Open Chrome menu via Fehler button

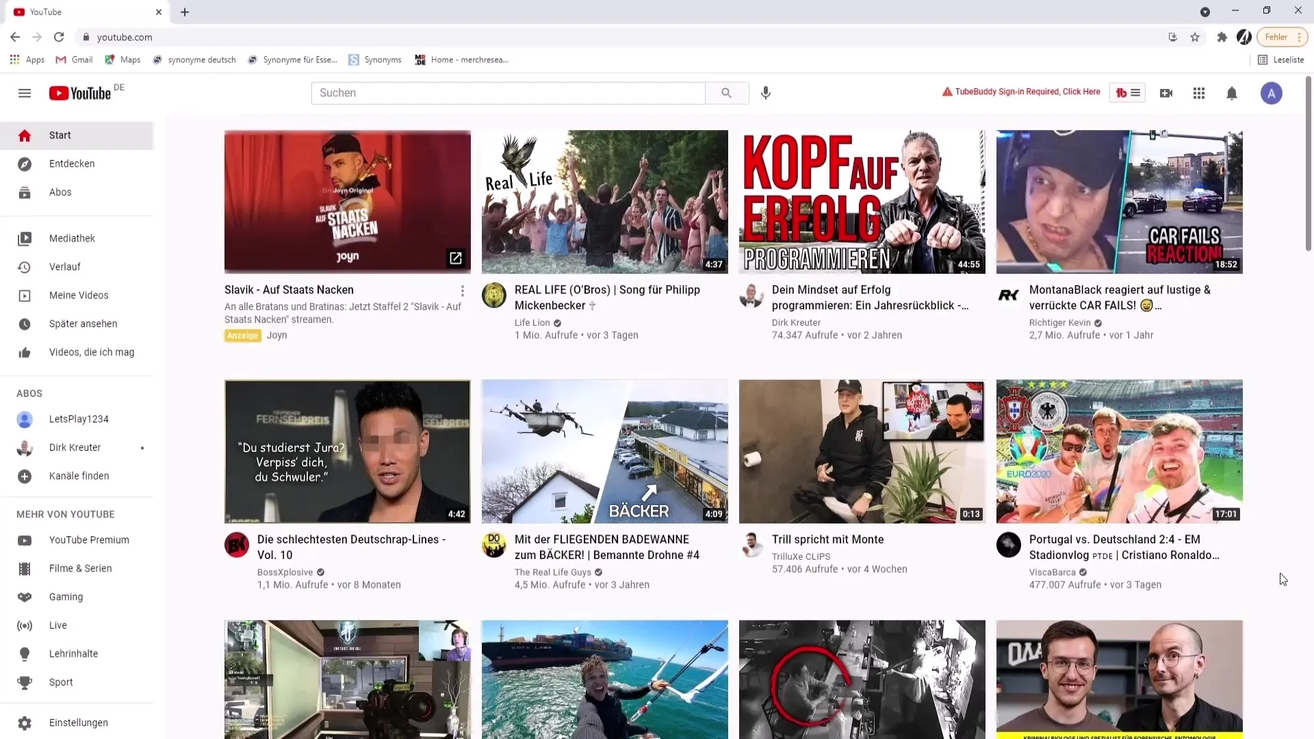point(1282,37)
